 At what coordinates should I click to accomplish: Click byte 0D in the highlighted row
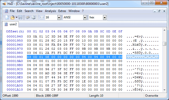[35, 57]
